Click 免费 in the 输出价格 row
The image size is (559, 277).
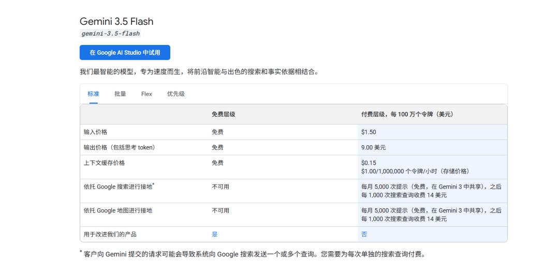217,147
